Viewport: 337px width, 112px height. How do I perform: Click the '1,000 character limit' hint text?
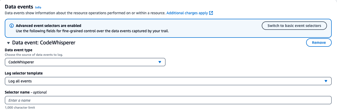coord(20,108)
